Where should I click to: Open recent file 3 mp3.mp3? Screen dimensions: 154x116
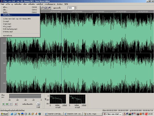click(x=20, y=24)
